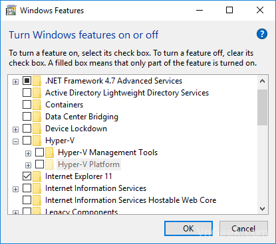Image resolution: width=276 pixels, height=244 pixels.
Task: Click the Cancel button
Action: [x=243, y=229]
